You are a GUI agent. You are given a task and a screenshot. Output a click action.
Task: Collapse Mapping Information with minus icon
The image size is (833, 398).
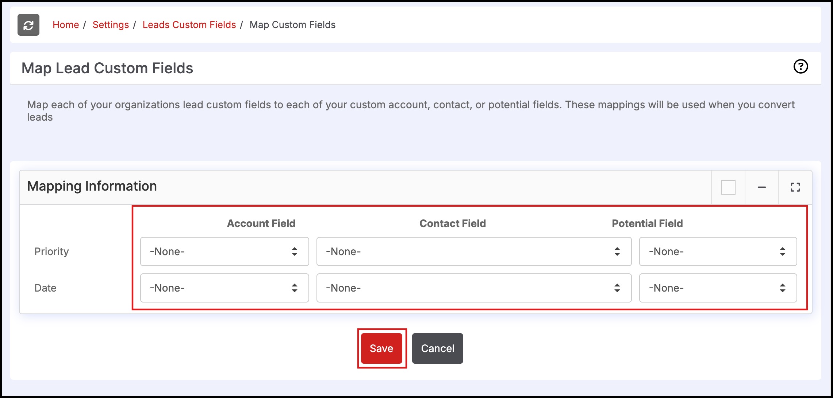pyautogui.click(x=761, y=187)
